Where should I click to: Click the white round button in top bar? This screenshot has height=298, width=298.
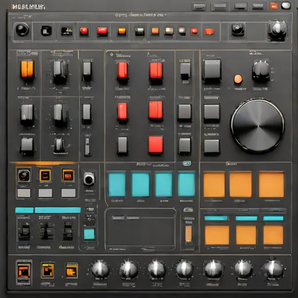(286, 6)
